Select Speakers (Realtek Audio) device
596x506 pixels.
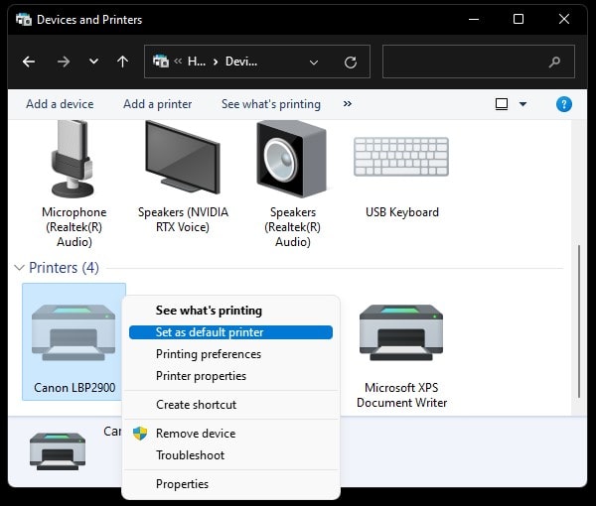point(292,185)
